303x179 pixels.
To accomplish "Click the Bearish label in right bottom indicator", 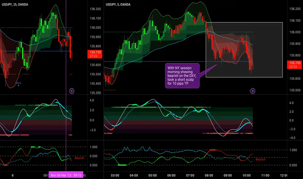I will 260,159.
